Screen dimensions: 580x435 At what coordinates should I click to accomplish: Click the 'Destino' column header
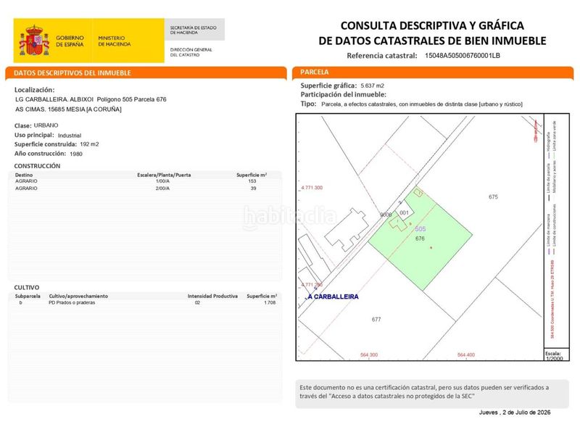click(x=24, y=175)
